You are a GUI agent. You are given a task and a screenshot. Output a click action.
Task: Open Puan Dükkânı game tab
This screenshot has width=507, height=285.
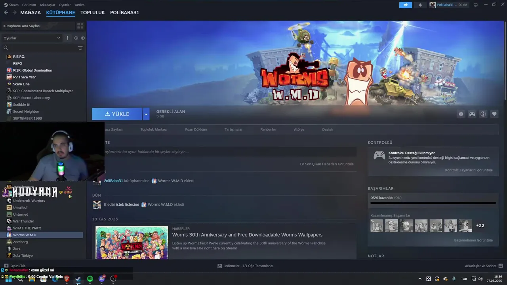pyautogui.click(x=196, y=129)
